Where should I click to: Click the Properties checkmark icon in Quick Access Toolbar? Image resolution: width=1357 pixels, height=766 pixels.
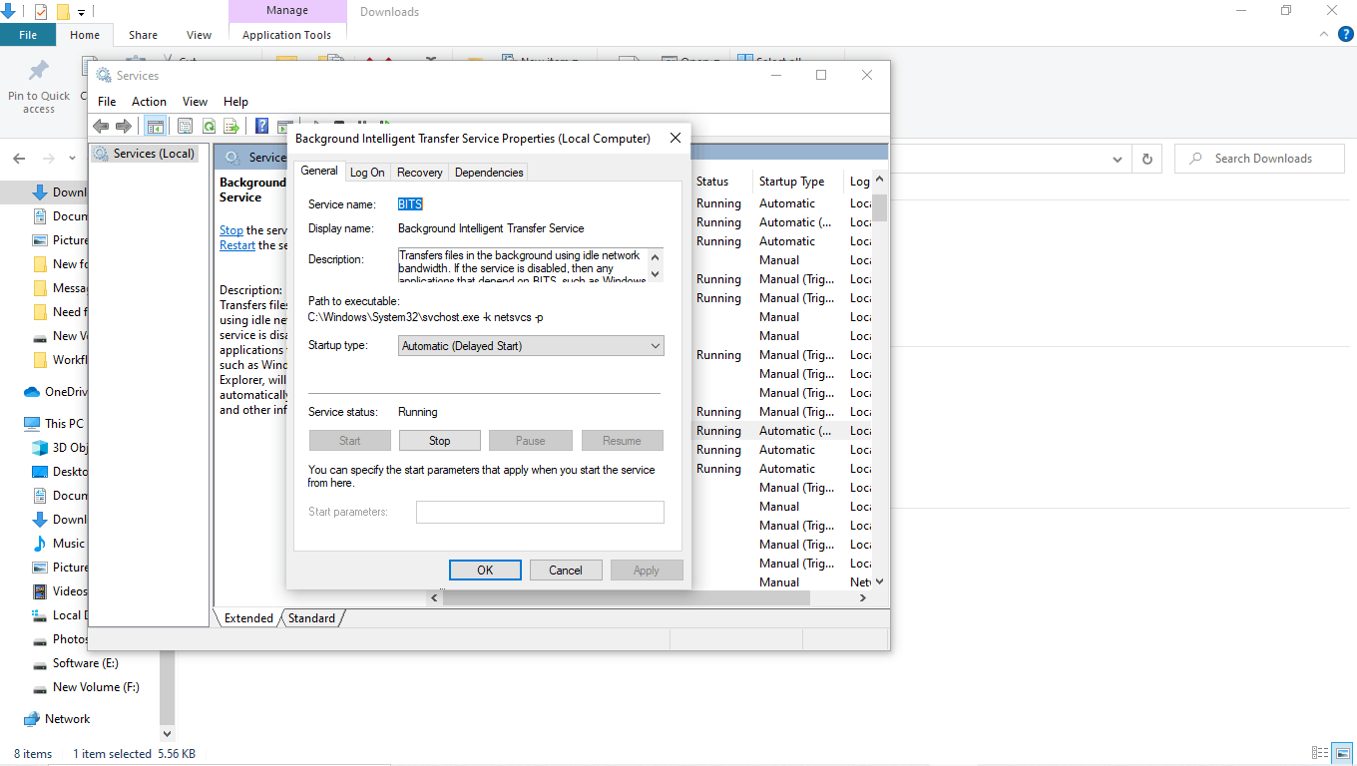coord(41,12)
